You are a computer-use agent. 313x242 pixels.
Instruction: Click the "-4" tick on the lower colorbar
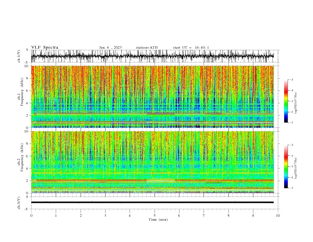click(x=292, y=156)
